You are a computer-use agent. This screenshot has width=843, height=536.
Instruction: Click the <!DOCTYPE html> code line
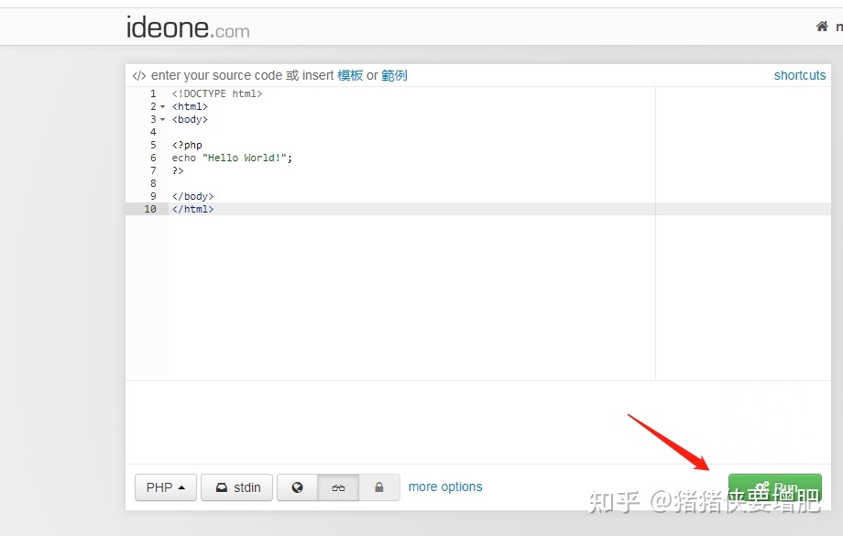point(217,93)
